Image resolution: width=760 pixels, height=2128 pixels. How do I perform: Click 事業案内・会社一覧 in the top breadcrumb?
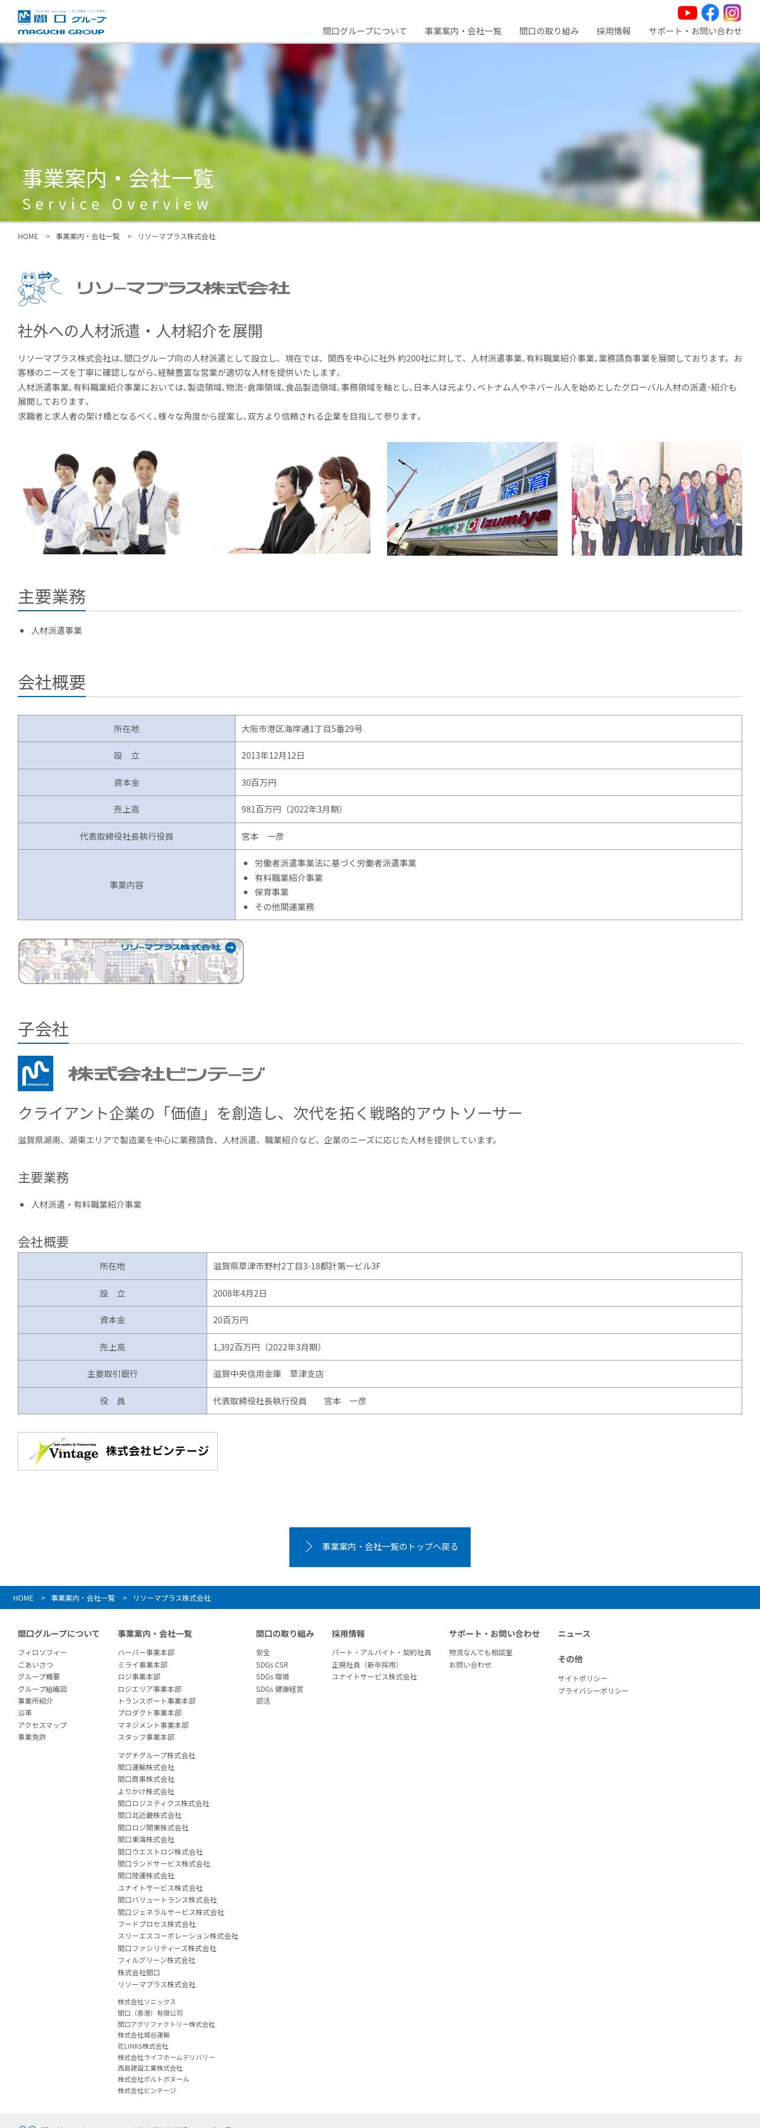pyautogui.click(x=88, y=236)
